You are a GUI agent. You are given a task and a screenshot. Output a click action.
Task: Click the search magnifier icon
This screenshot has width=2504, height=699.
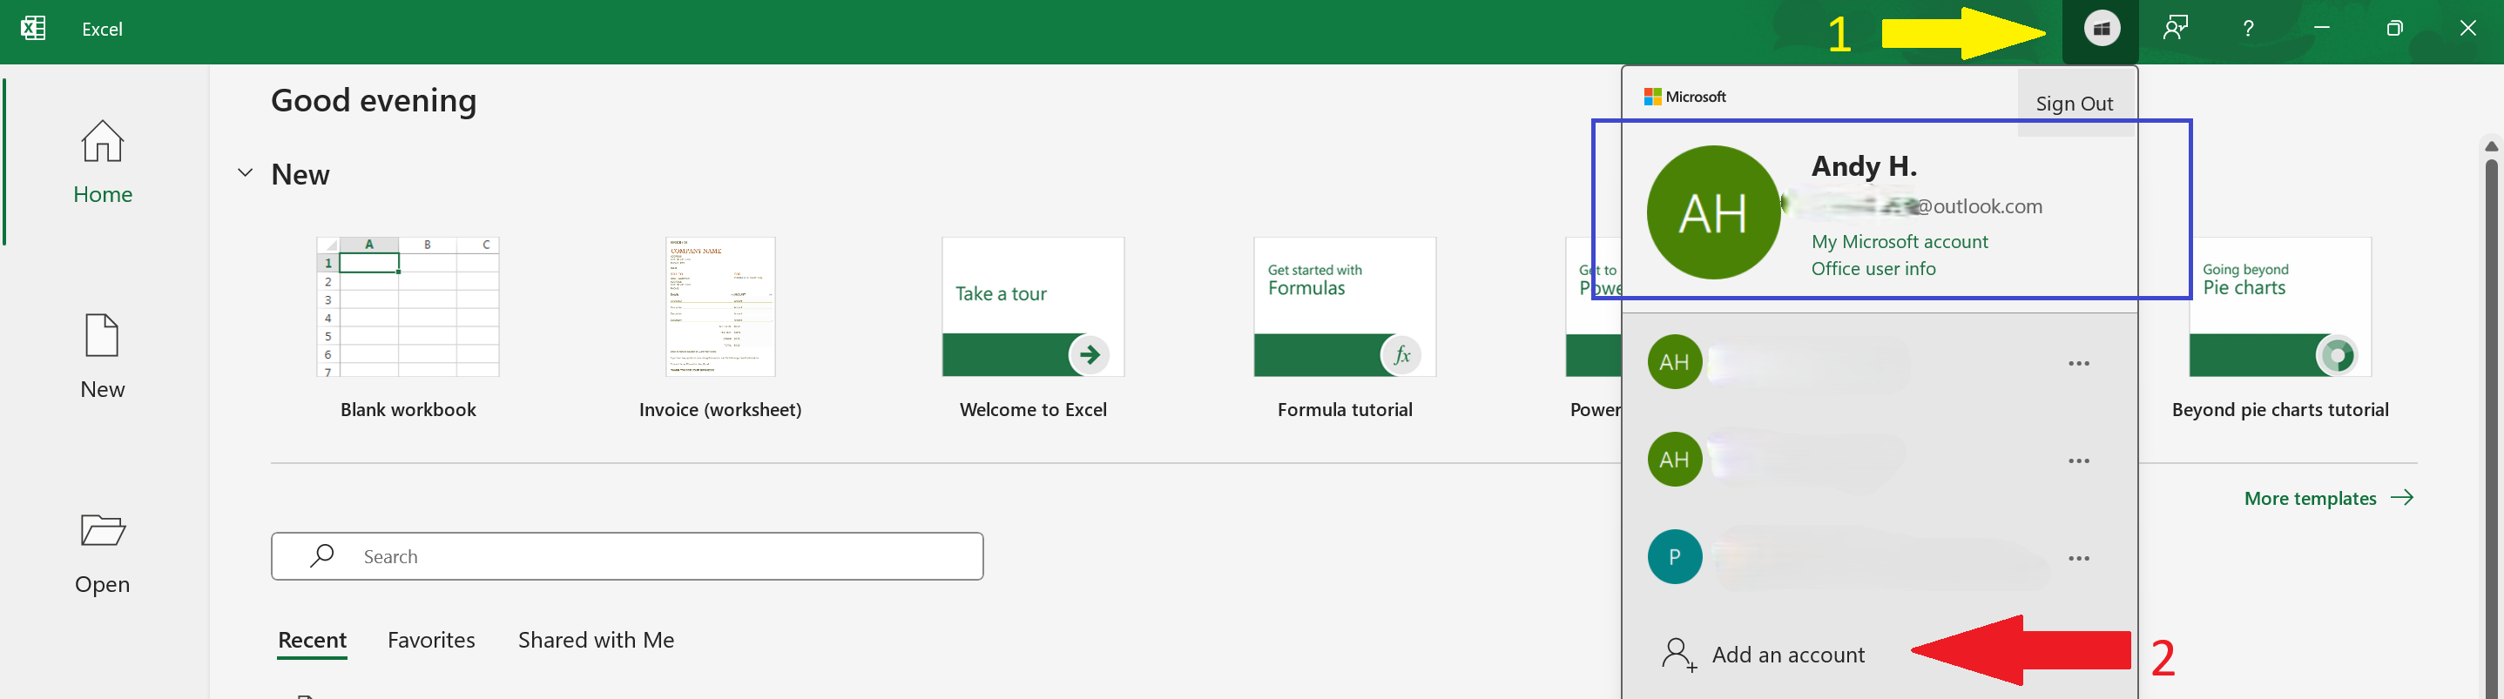tap(321, 555)
